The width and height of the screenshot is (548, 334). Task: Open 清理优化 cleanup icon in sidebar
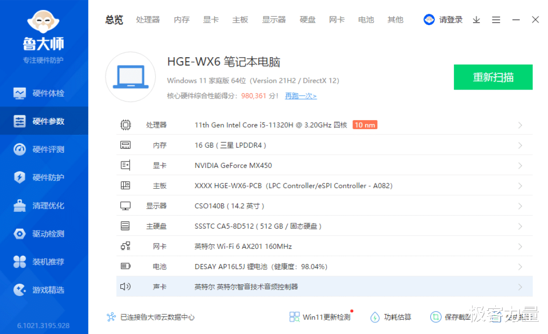(20, 205)
